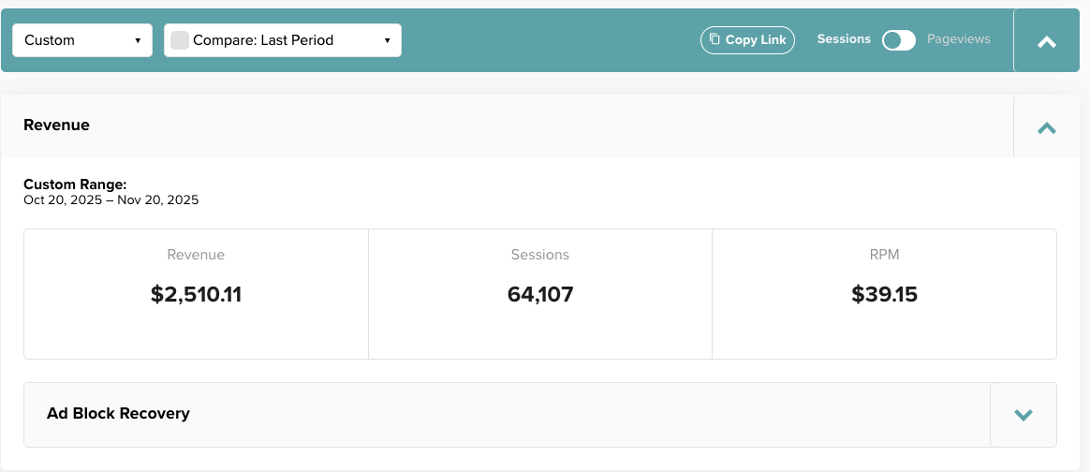Select the Sessions view label
The width and height of the screenshot is (1090, 472).
[x=844, y=39]
